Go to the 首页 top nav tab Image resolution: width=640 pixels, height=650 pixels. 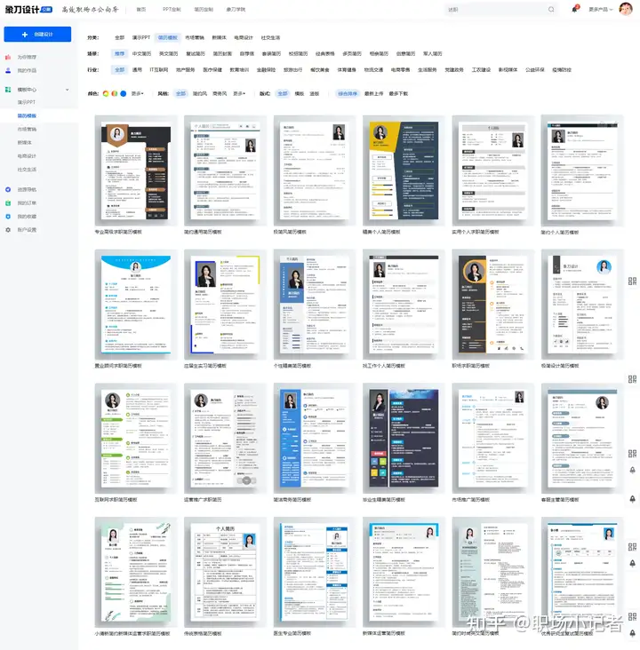(141, 10)
